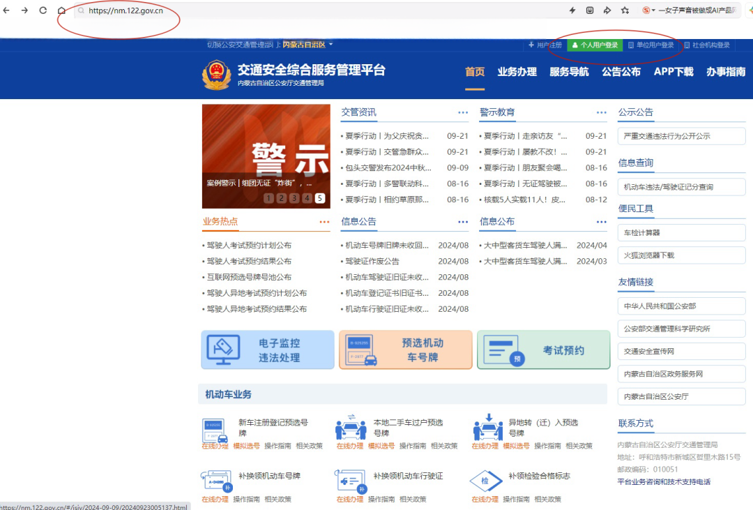
Task: Select carousel slide number 3
Action: tap(294, 198)
